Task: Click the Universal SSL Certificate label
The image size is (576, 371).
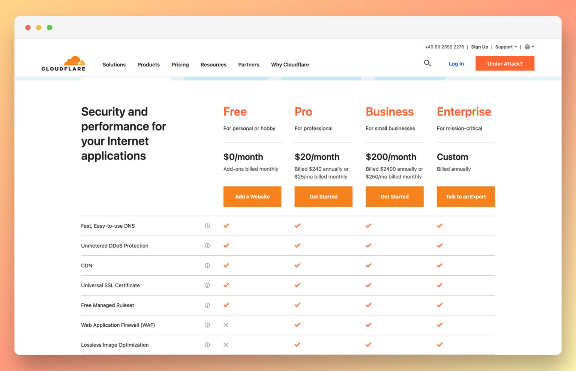Action: click(x=110, y=285)
